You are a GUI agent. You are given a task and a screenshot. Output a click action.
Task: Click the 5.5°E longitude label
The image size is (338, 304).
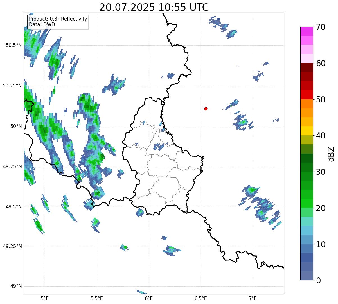[x=97, y=298]
